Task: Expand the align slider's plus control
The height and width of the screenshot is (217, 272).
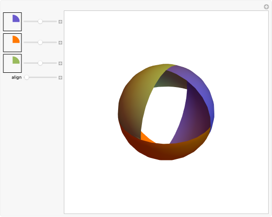Action: 60,78
